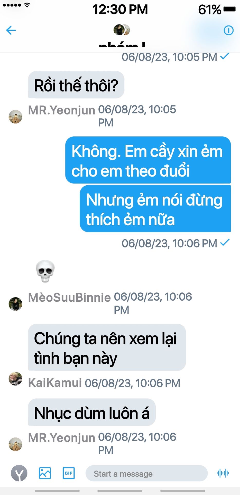
Task: Select the "Chúng ta nên xem lại" bubble
Action: click(107, 347)
